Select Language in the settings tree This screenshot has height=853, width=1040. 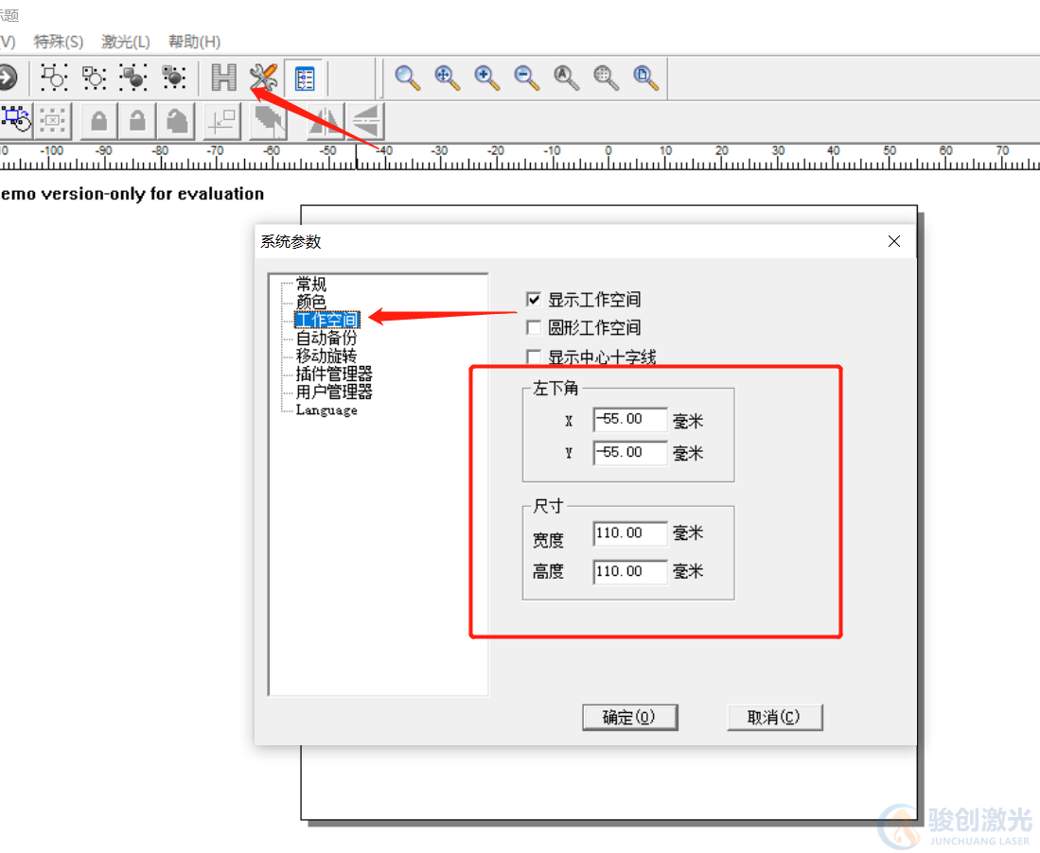(x=326, y=409)
